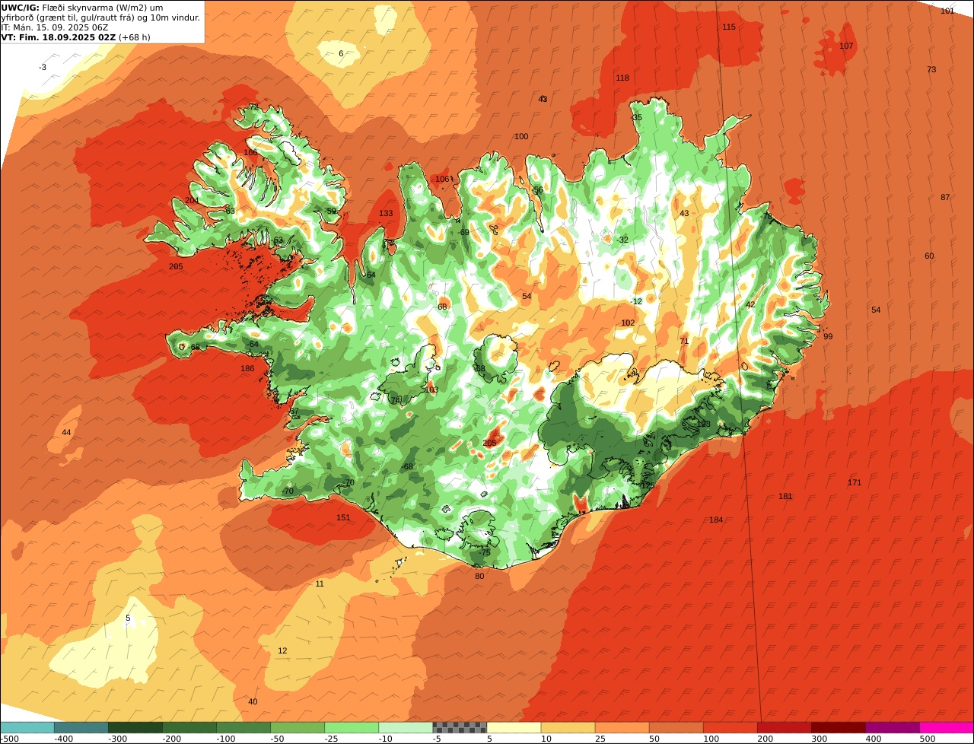Click the map value "12" in the southern sea
This screenshot has height=744, width=974.
click(x=282, y=650)
